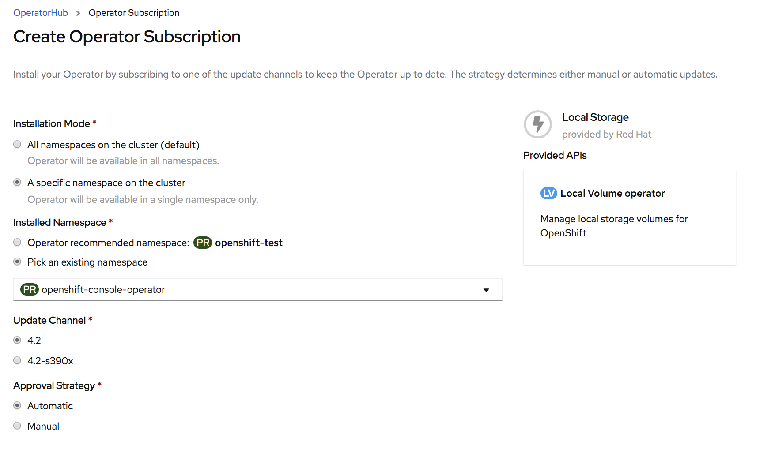This screenshot has height=449, width=771.
Task: Click the Create Operator Subscription heading
Action: [x=127, y=37]
